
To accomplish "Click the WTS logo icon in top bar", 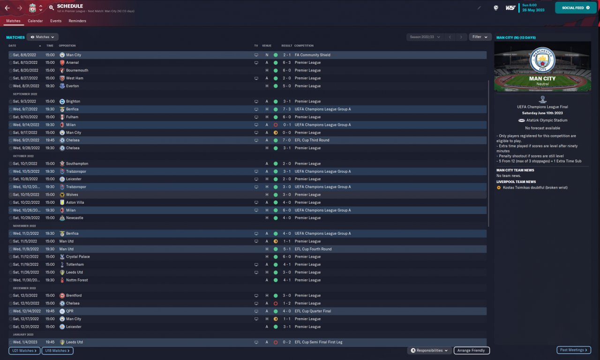I will [x=510, y=8].
